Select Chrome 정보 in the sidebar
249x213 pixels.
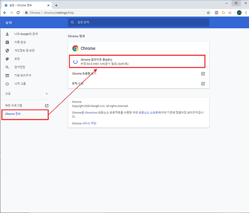pyautogui.click(x=13, y=114)
